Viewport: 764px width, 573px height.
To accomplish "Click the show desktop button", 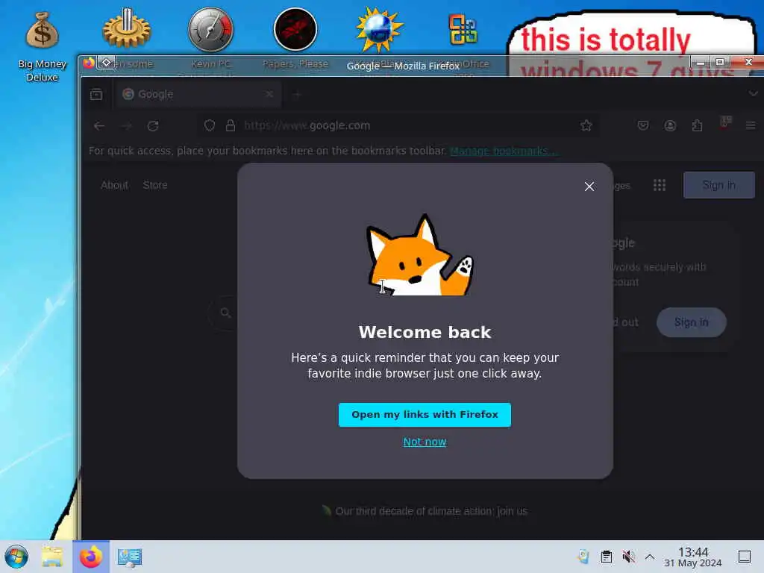I will coord(745,557).
